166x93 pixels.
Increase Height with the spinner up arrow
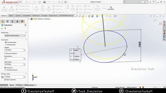point(25,49)
